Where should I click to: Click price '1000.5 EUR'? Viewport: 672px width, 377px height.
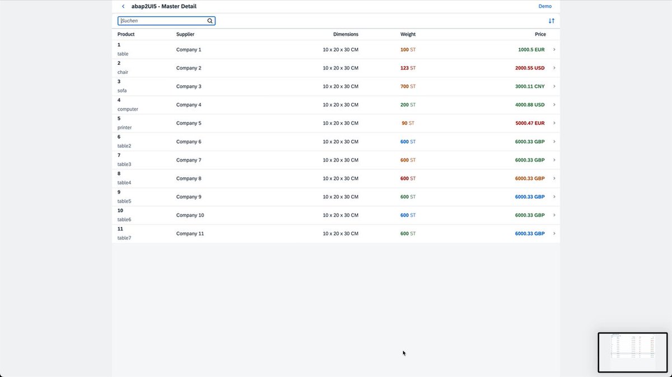pos(531,50)
